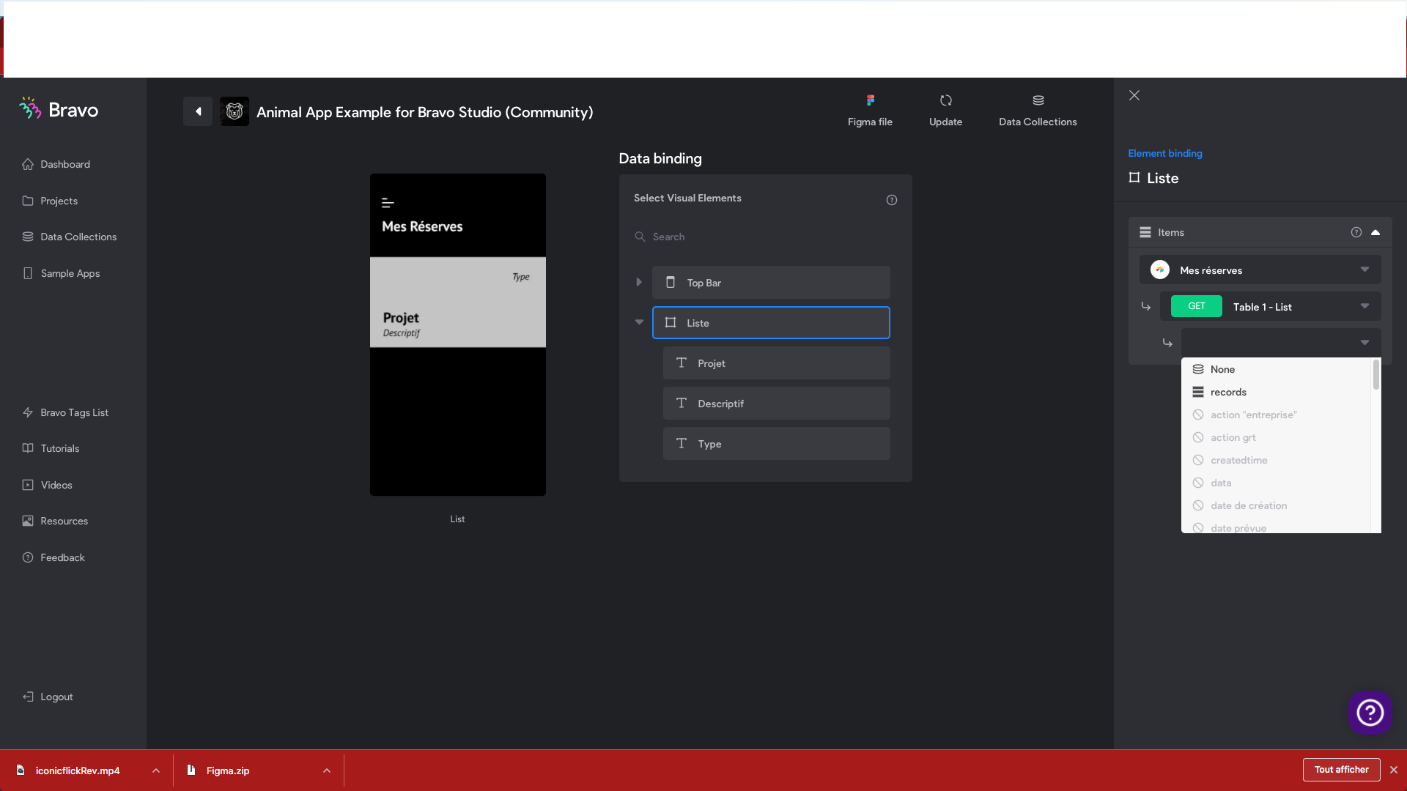Go back with the left arrow button
1407x791 pixels.
198,111
